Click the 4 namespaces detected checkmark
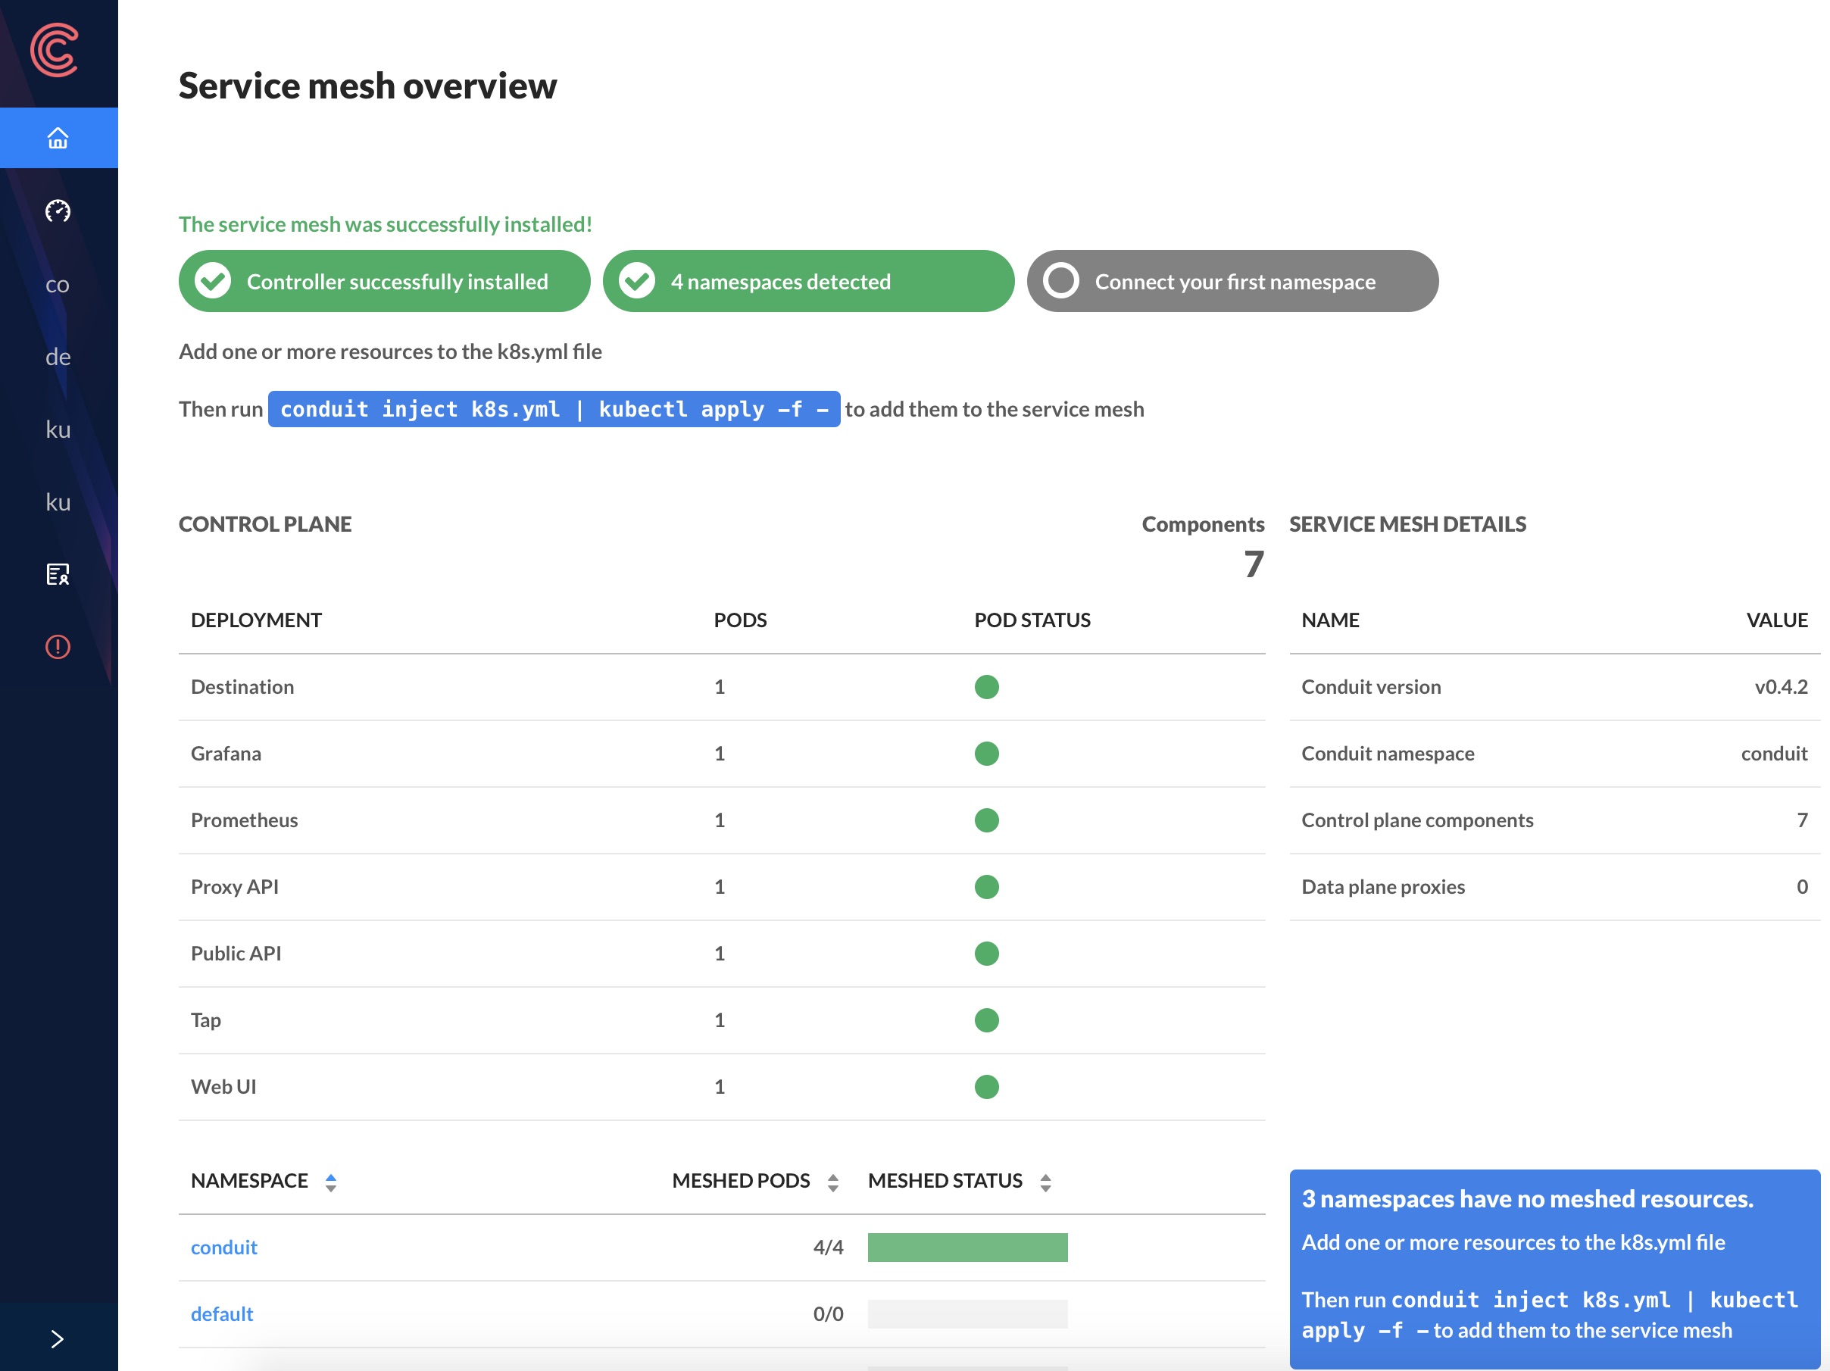 pos(637,281)
